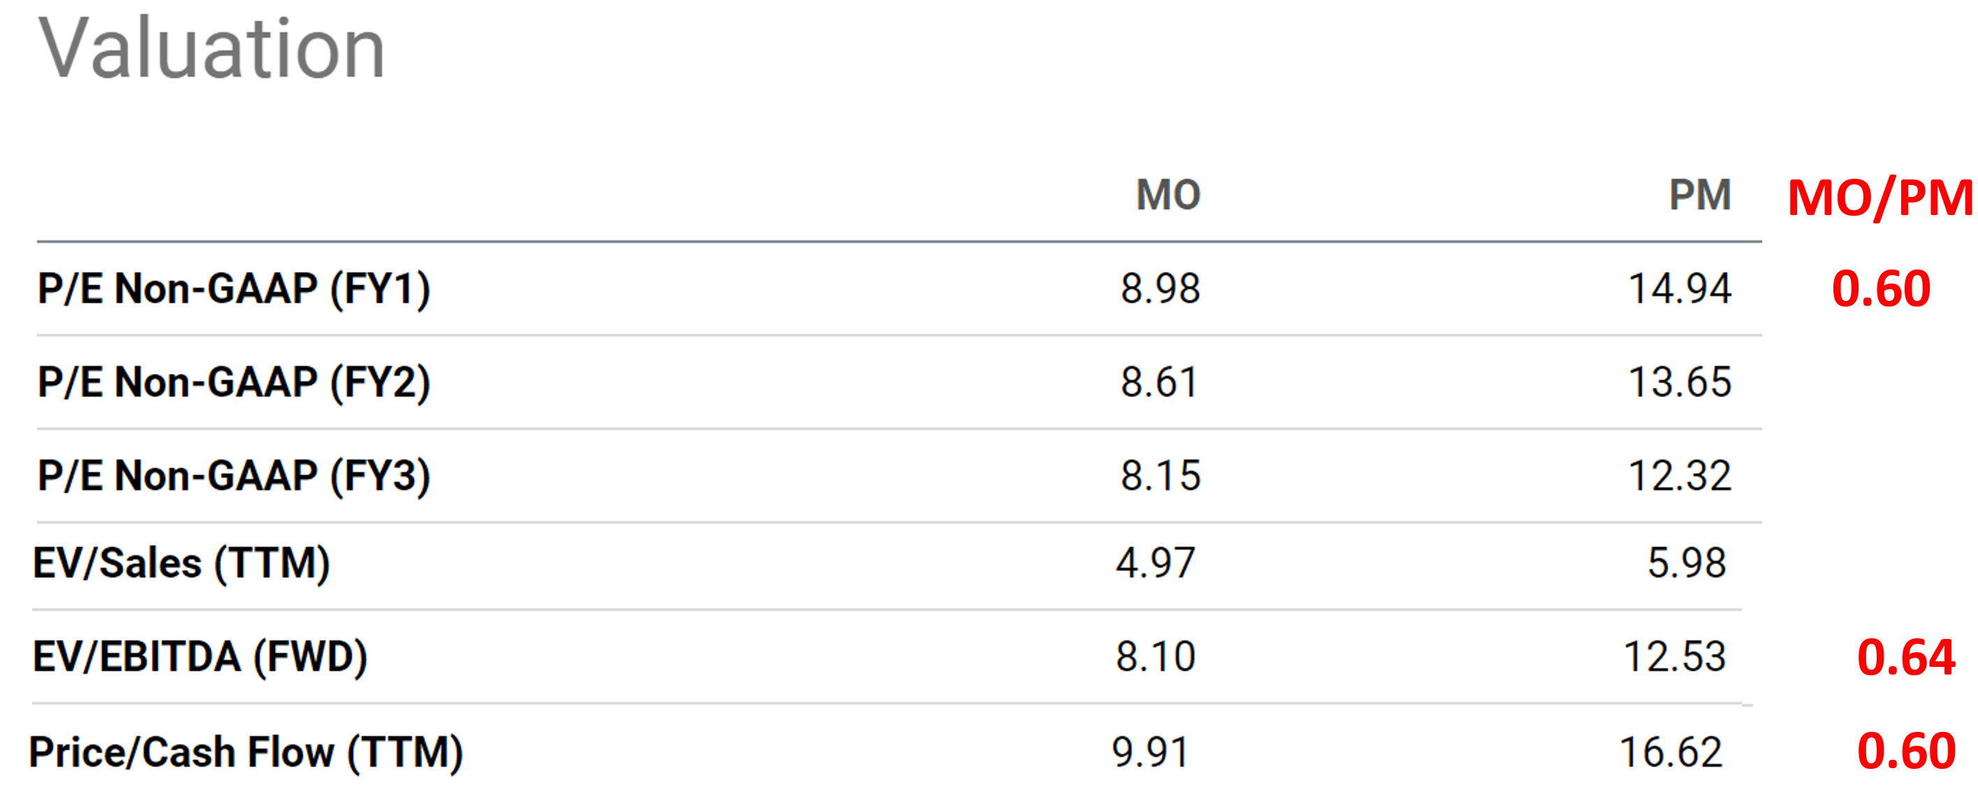
Task: Click the red MO/PM header label
Action: tap(1880, 198)
